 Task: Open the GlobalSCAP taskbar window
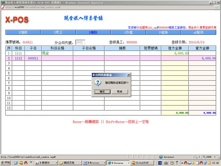tap(142, 163)
